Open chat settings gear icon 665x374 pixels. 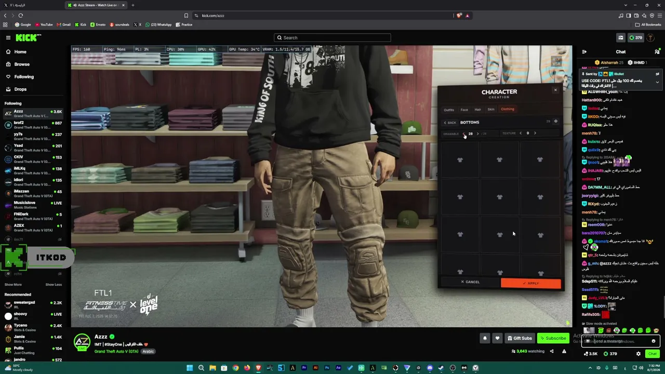[x=639, y=354]
